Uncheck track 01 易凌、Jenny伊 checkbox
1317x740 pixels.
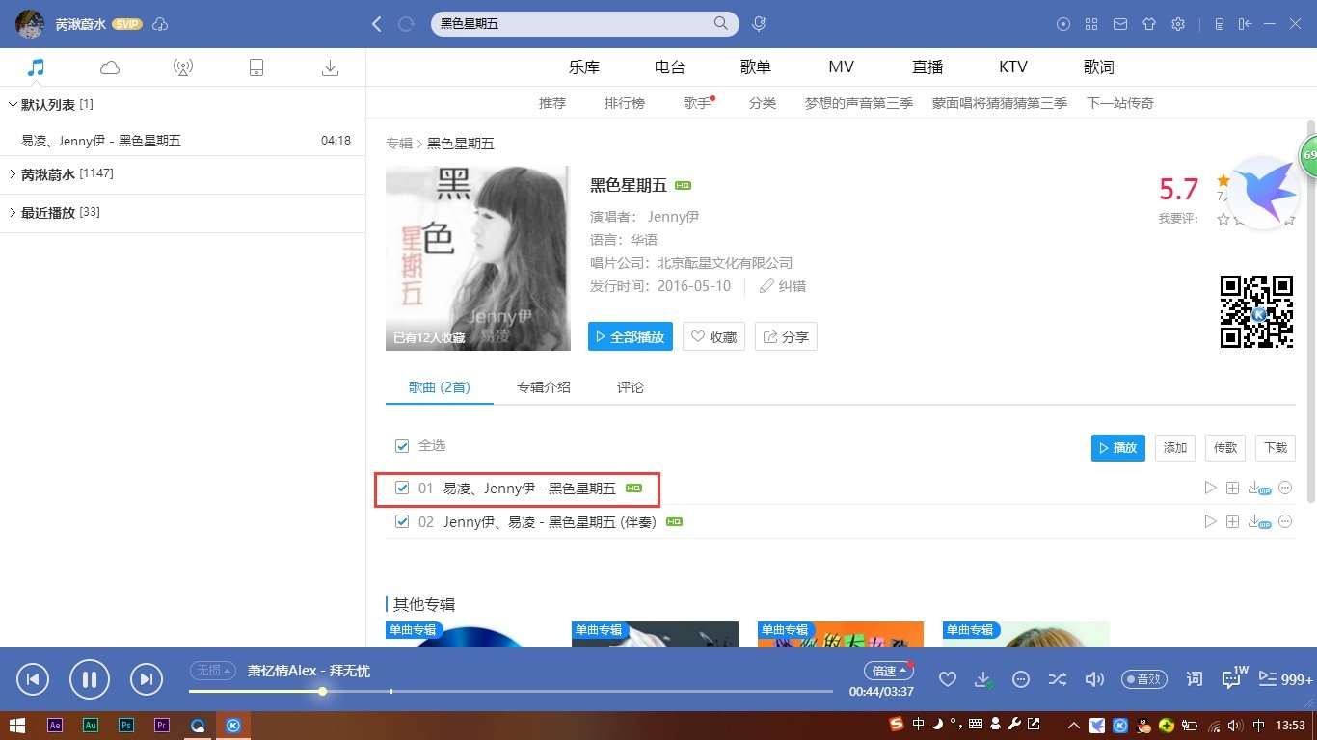[x=402, y=489]
